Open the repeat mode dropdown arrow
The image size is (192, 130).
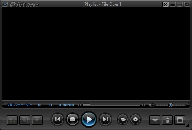click(x=22, y=105)
